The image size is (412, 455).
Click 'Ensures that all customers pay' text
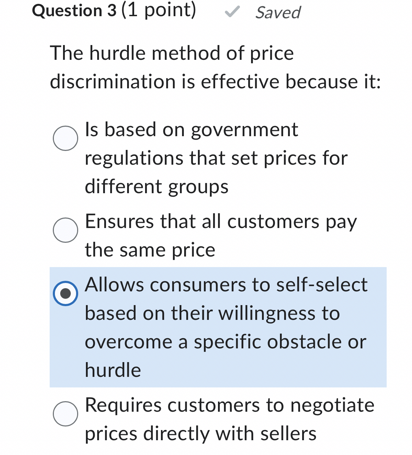point(221,221)
